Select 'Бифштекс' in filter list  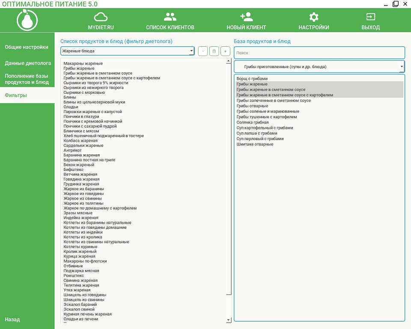click(x=73, y=170)
